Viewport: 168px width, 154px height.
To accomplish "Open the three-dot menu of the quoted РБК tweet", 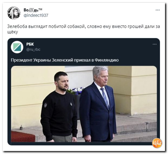I will point(154,44).
